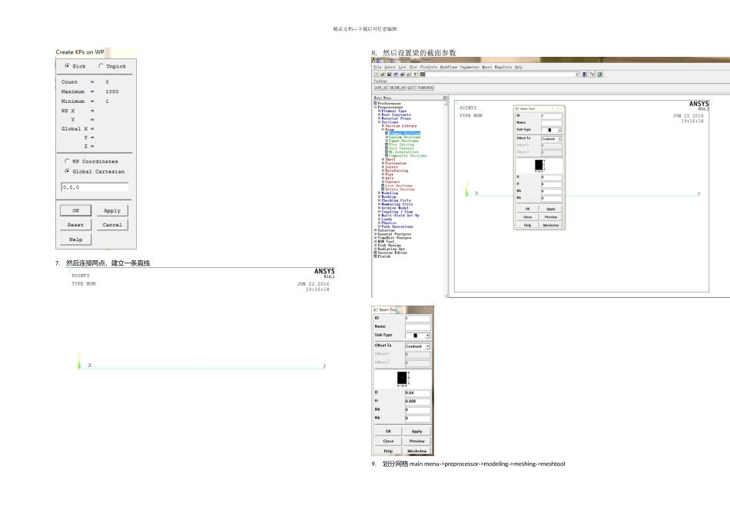The width and height of the screenshot is (730, 516).
Task: Open the Offset To Centroid dropdown
Action: point(417,346)
